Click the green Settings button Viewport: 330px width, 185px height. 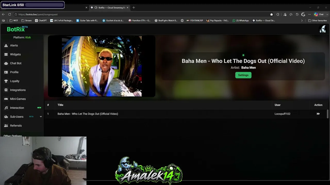tap(243, 75)
